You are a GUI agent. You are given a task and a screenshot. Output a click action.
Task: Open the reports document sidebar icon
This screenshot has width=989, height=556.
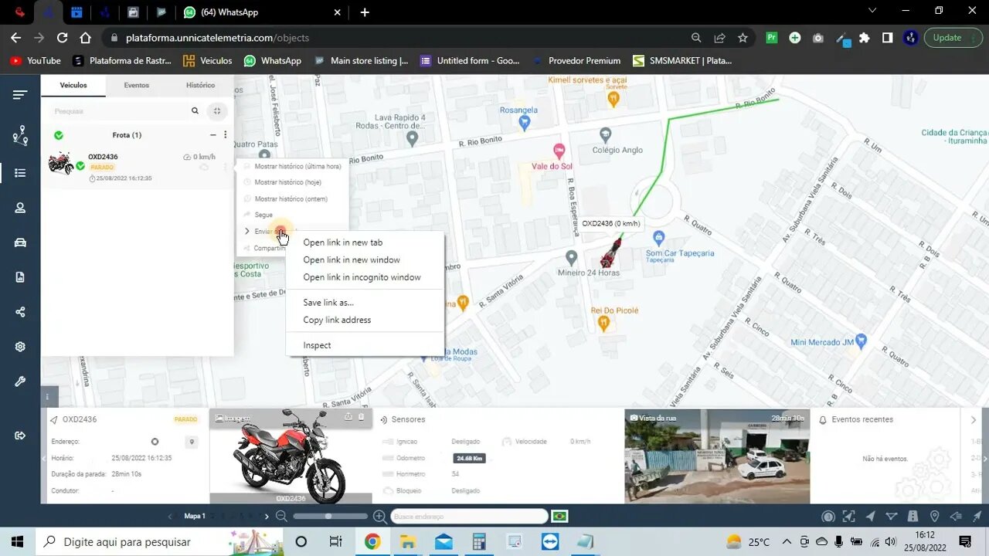coord(20,277)
